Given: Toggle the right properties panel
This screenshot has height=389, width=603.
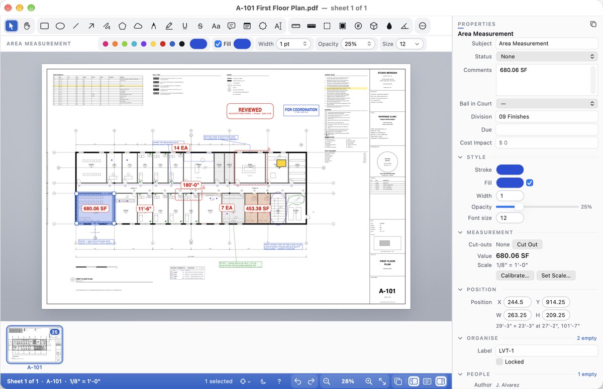Looking at the screenshot, I should coord(440,381).
